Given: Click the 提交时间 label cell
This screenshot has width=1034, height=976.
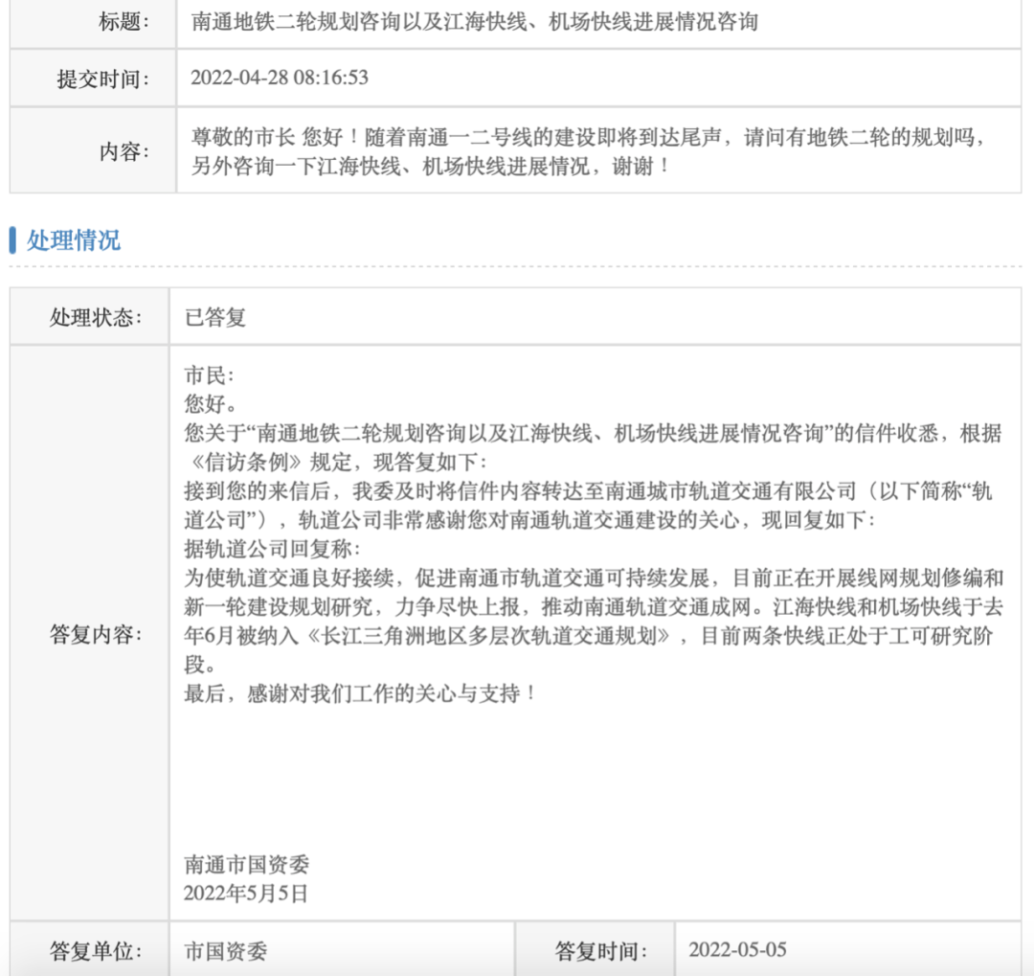Looking at the screenshot, I should 101,79.
